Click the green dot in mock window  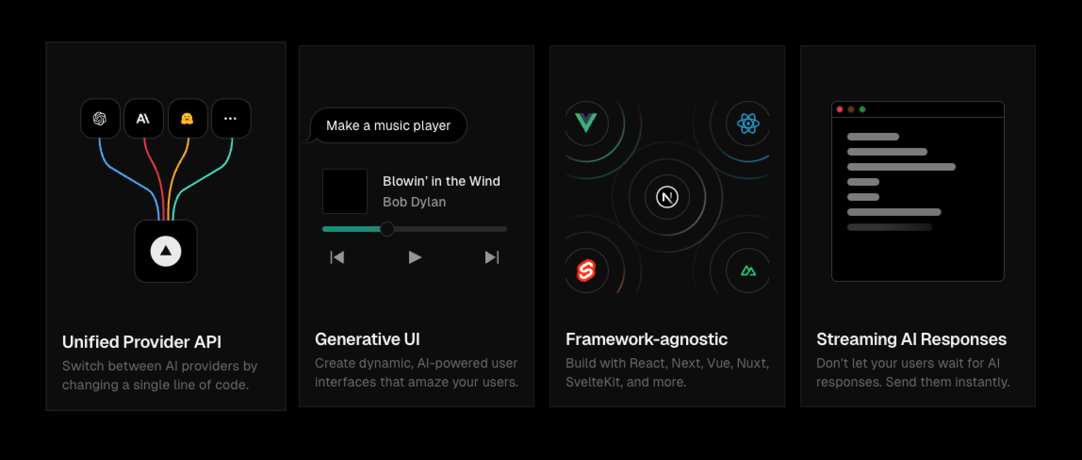(x=862, y=109)
